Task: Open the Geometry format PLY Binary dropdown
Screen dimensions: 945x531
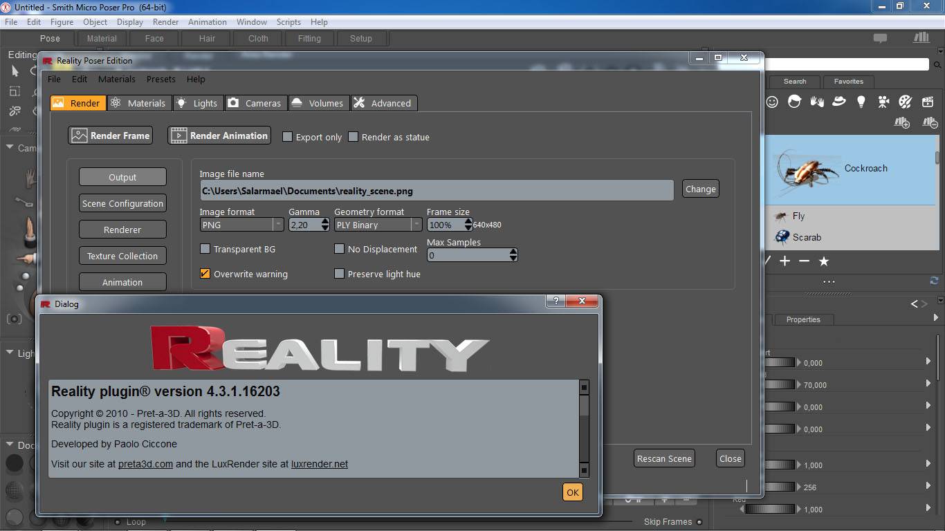Action: coord(378,225)
